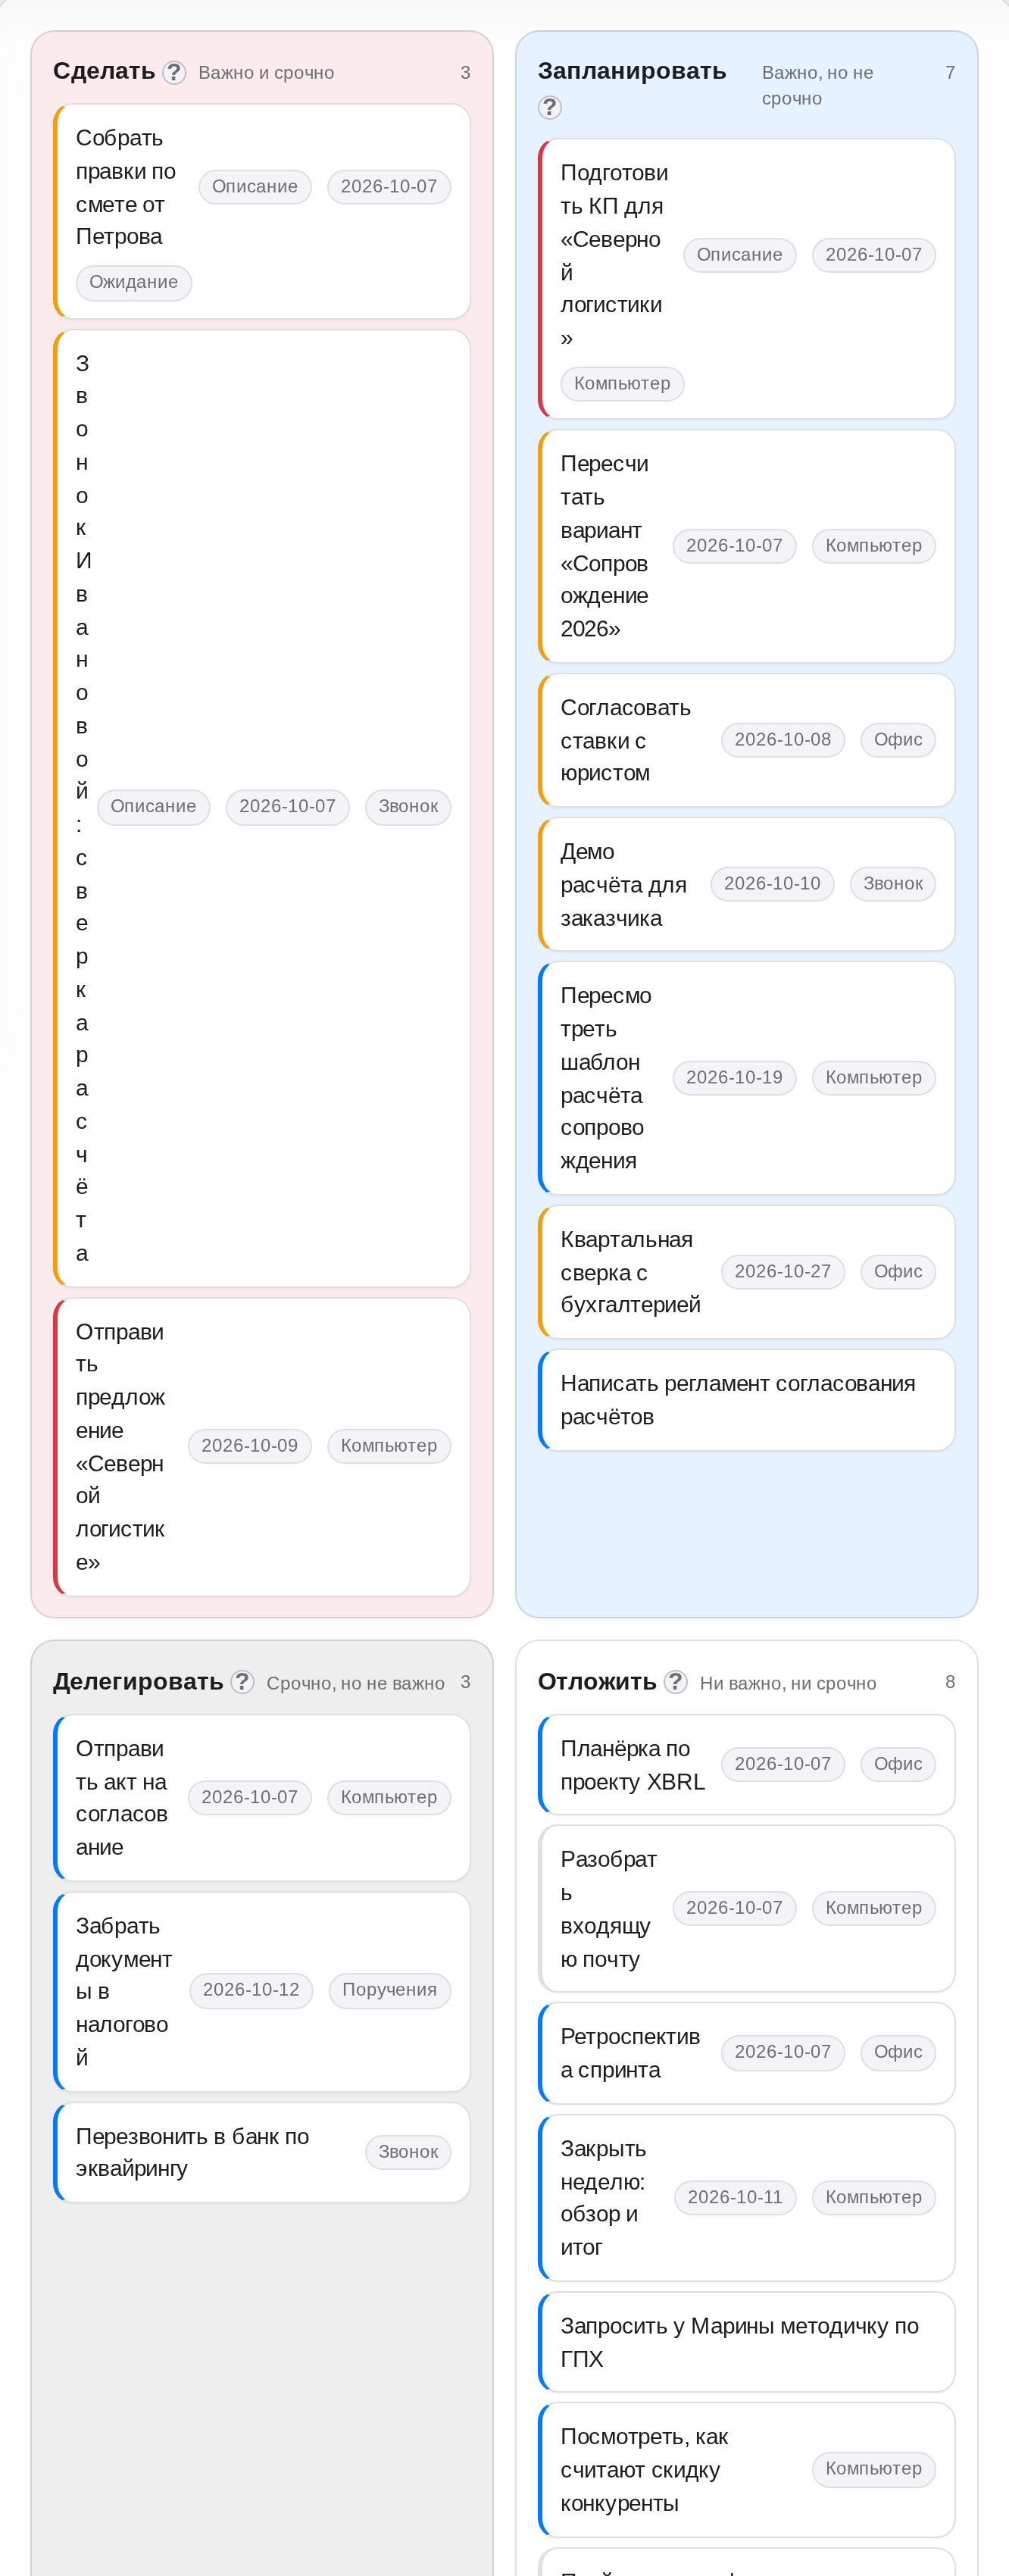This screenshot has height=2576, width=1009.
Task: Open card Запросить у Марины методичку по ГПХ
Action: [746, 2342]
